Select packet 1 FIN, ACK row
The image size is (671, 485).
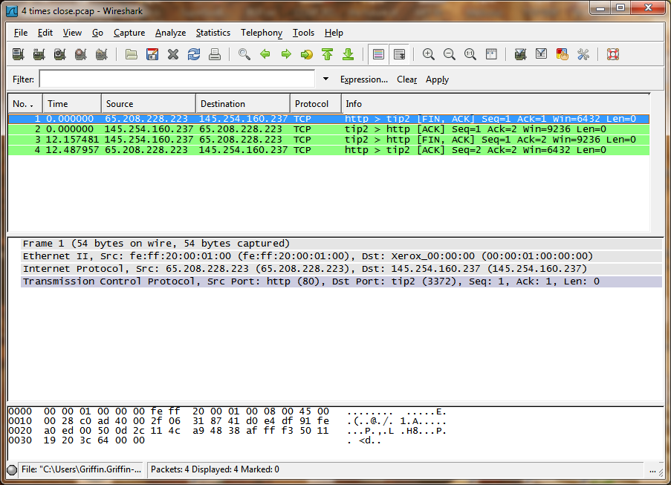tap(328, 119)
